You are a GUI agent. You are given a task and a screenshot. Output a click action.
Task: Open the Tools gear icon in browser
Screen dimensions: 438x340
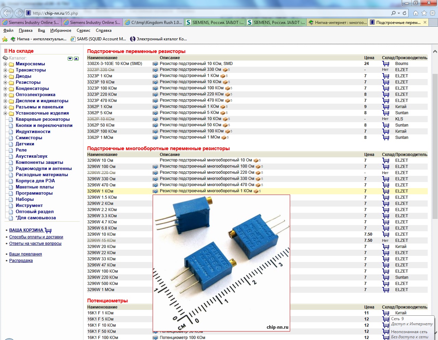432,13
